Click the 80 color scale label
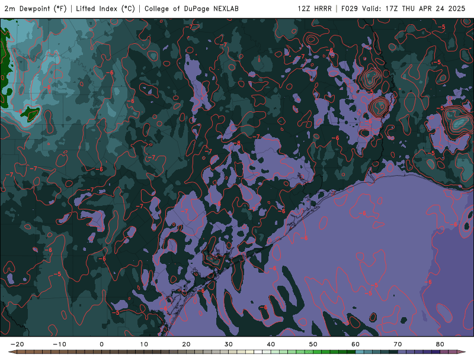Screen dimensions: 474x355 click(x=440, y=344)
